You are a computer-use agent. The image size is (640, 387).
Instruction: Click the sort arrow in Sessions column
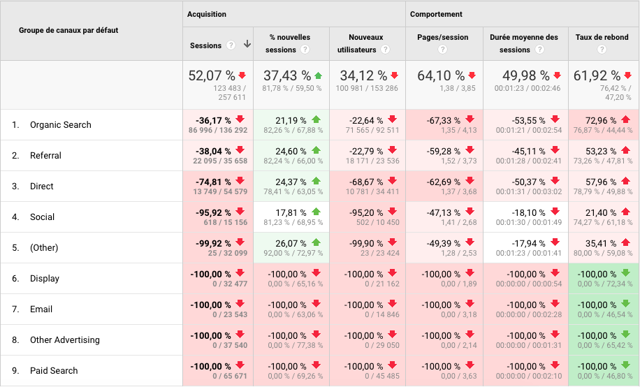click(247, 45)
